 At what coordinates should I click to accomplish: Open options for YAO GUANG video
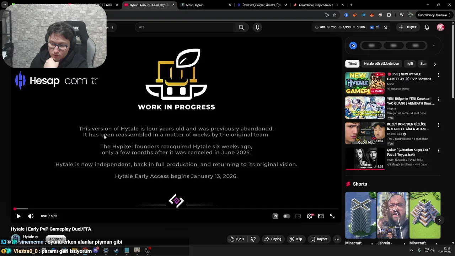coord(438,99)
